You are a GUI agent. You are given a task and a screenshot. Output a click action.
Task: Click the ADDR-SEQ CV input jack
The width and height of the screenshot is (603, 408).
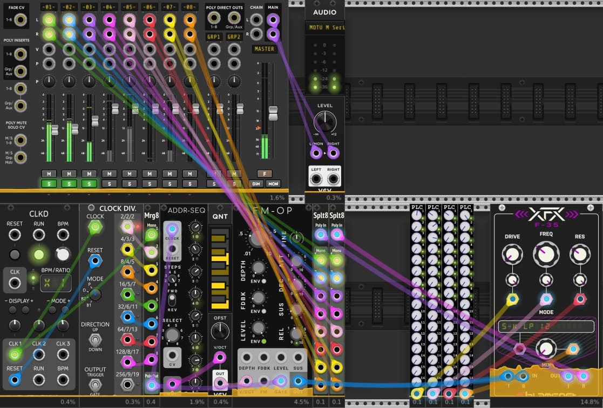tap(172, 355)
